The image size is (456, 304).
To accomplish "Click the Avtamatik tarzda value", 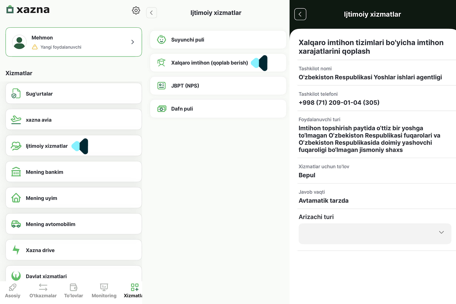I will 323,201.
